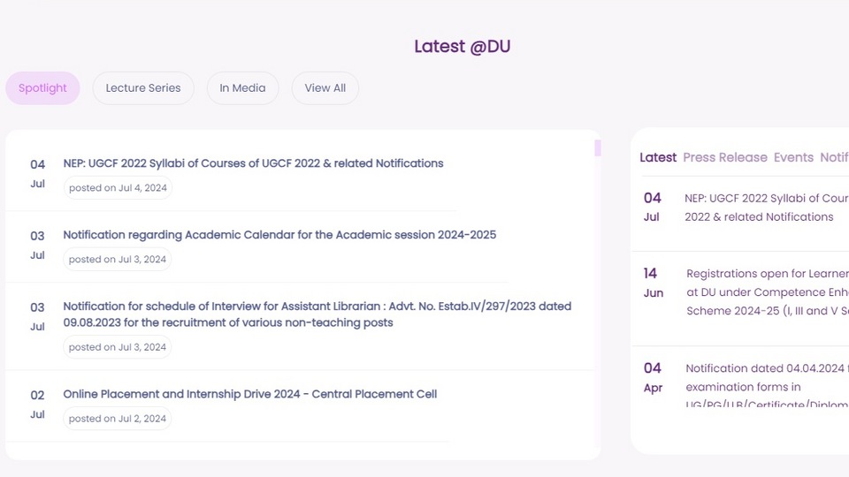Click the View All pill button
849x477 pixels.
(325, 88)
